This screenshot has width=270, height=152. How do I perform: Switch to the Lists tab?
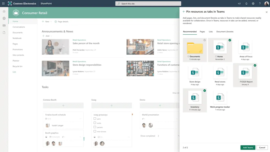click(x=211, y=32)
